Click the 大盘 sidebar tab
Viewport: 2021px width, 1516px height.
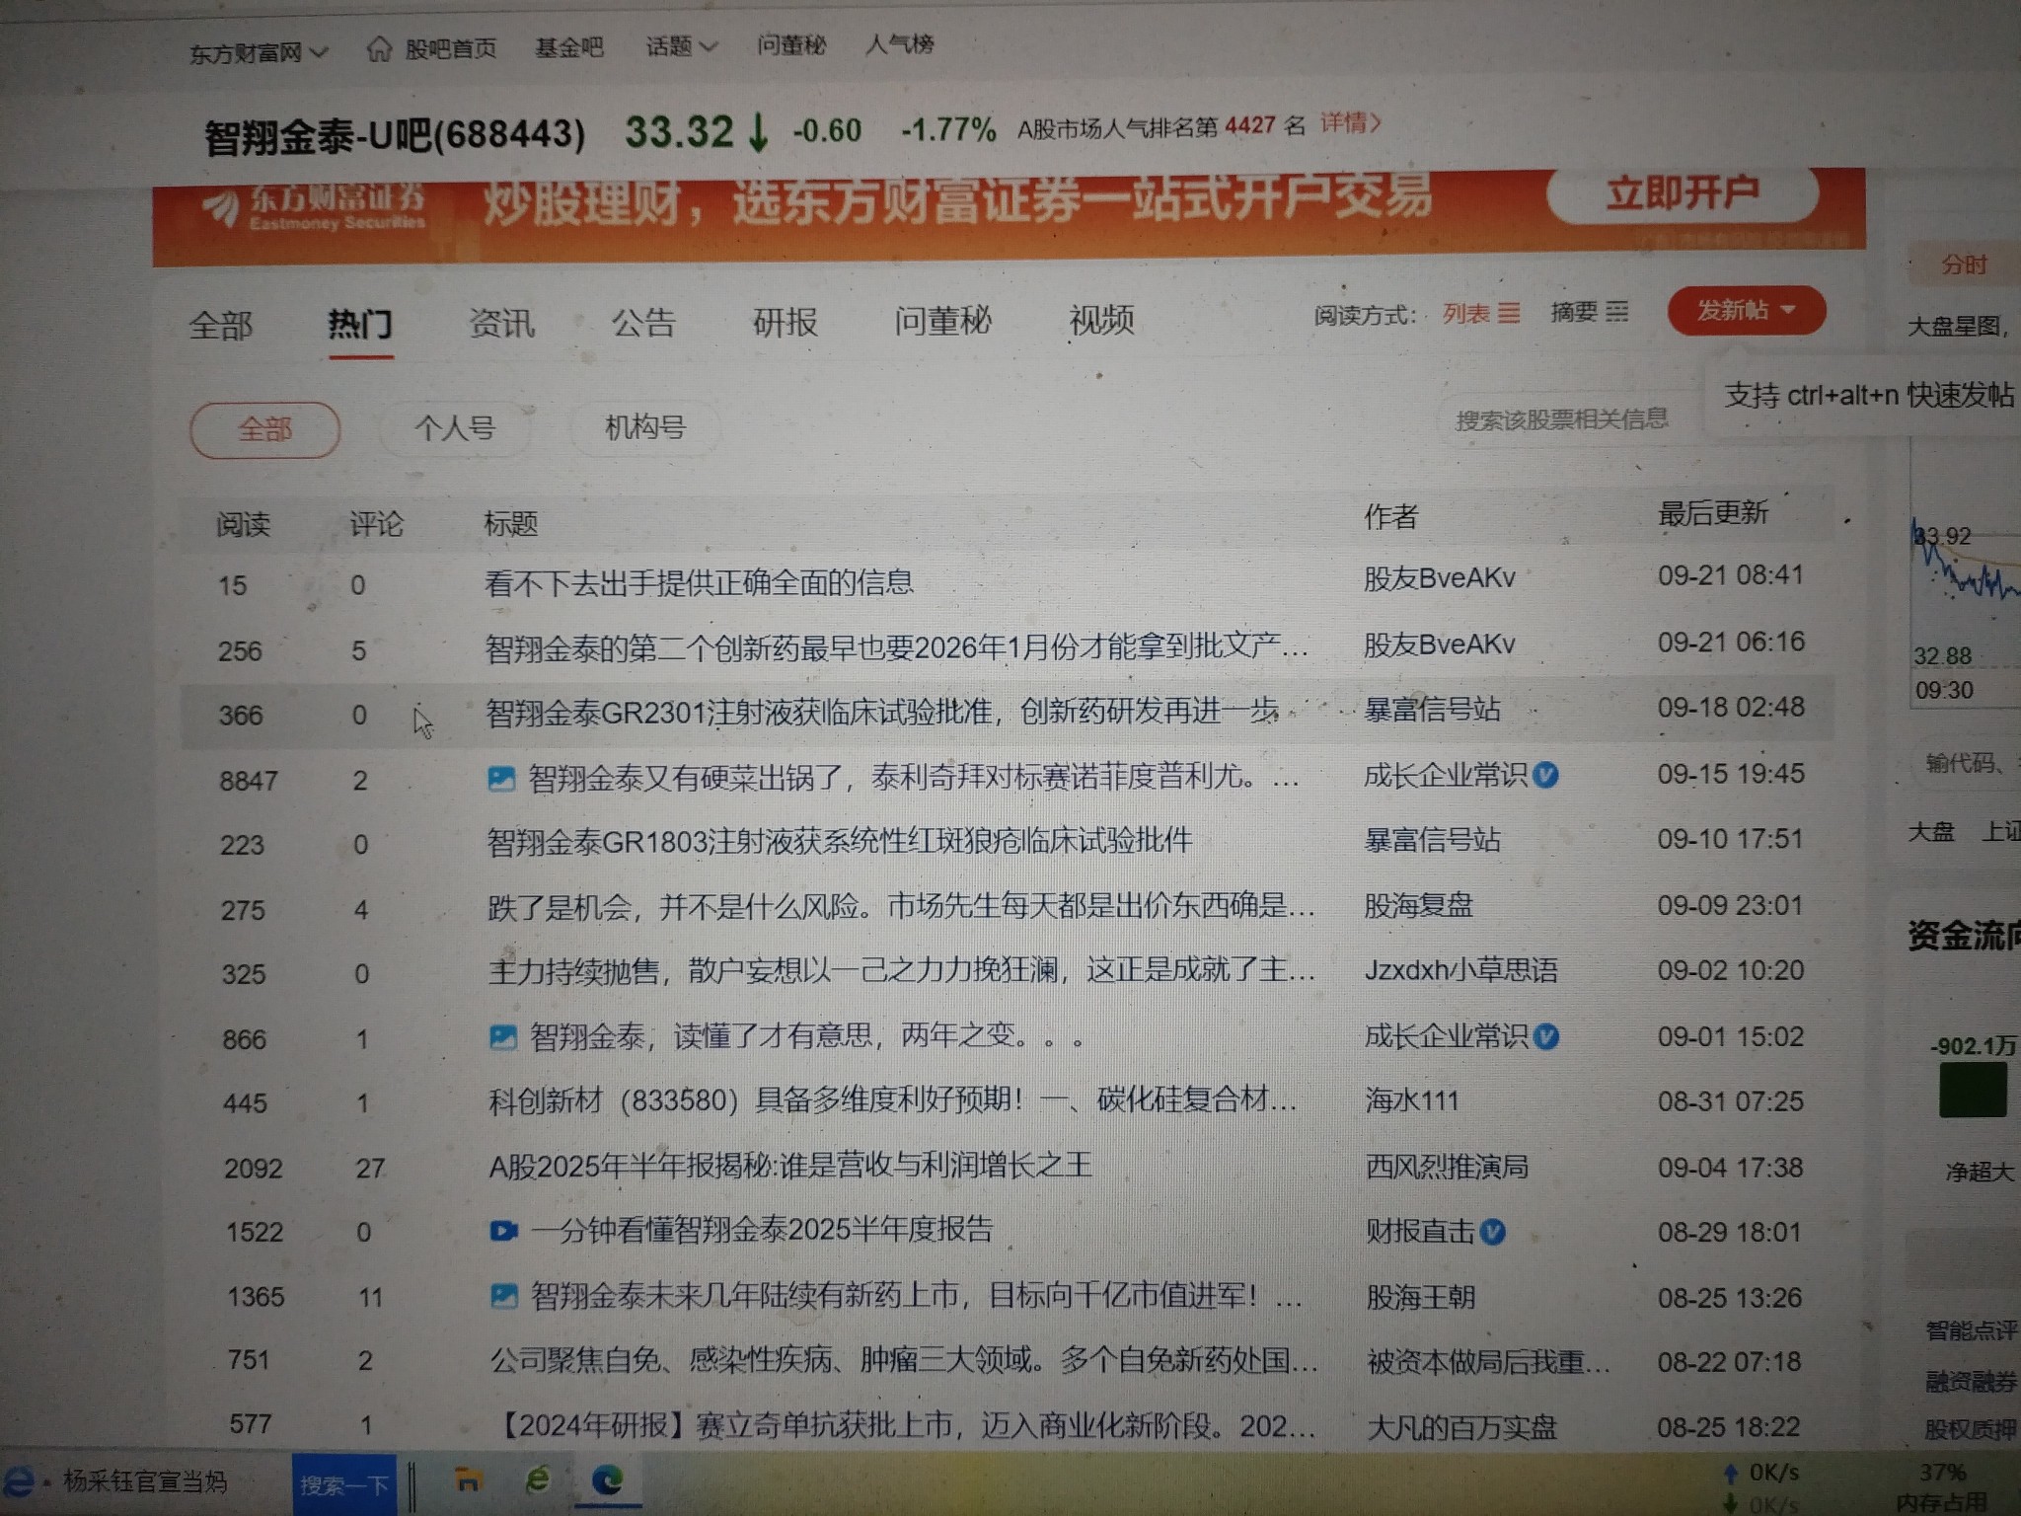tap(1931, 832)
